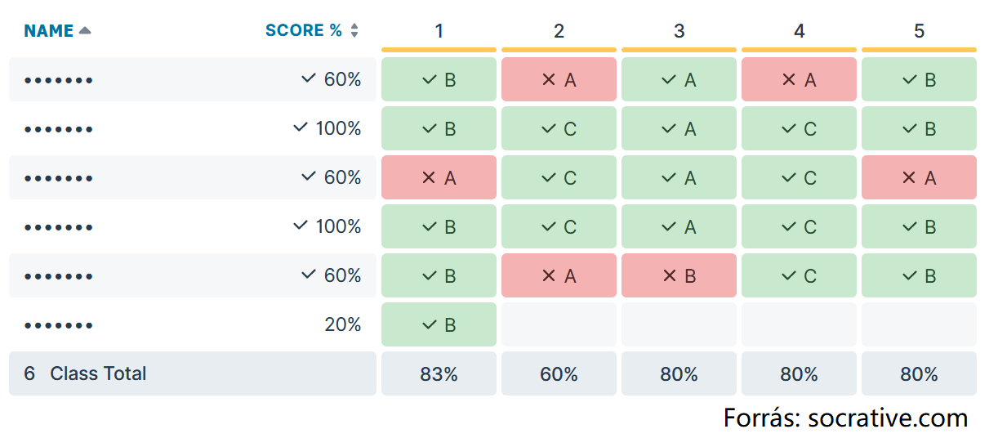998x447 pixels.
Task: Click the ascending sort arrow beside NAME
Action: click(85, 31)
